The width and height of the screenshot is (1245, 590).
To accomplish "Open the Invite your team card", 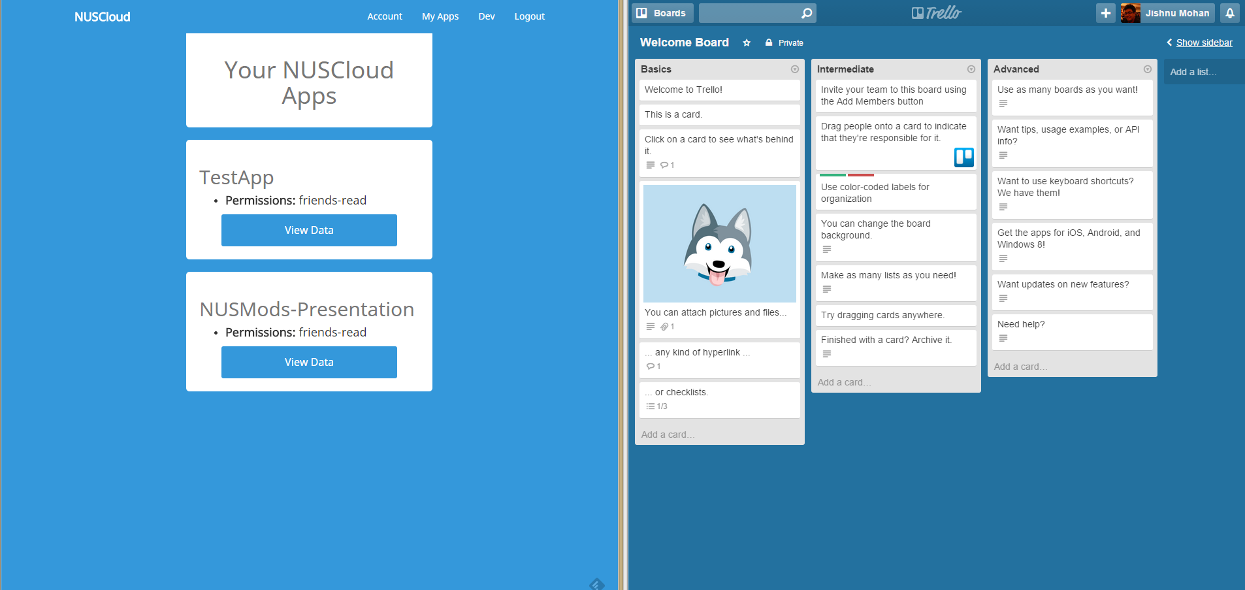I will pyautogui.click(x=896, y=96).
